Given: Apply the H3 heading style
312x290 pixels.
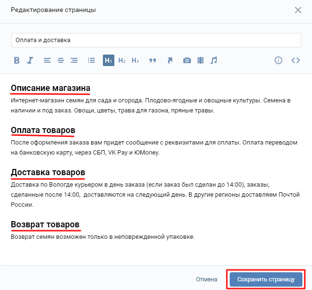Looking at the screenshot, I should pyautogui.click(x=135, y=60).
